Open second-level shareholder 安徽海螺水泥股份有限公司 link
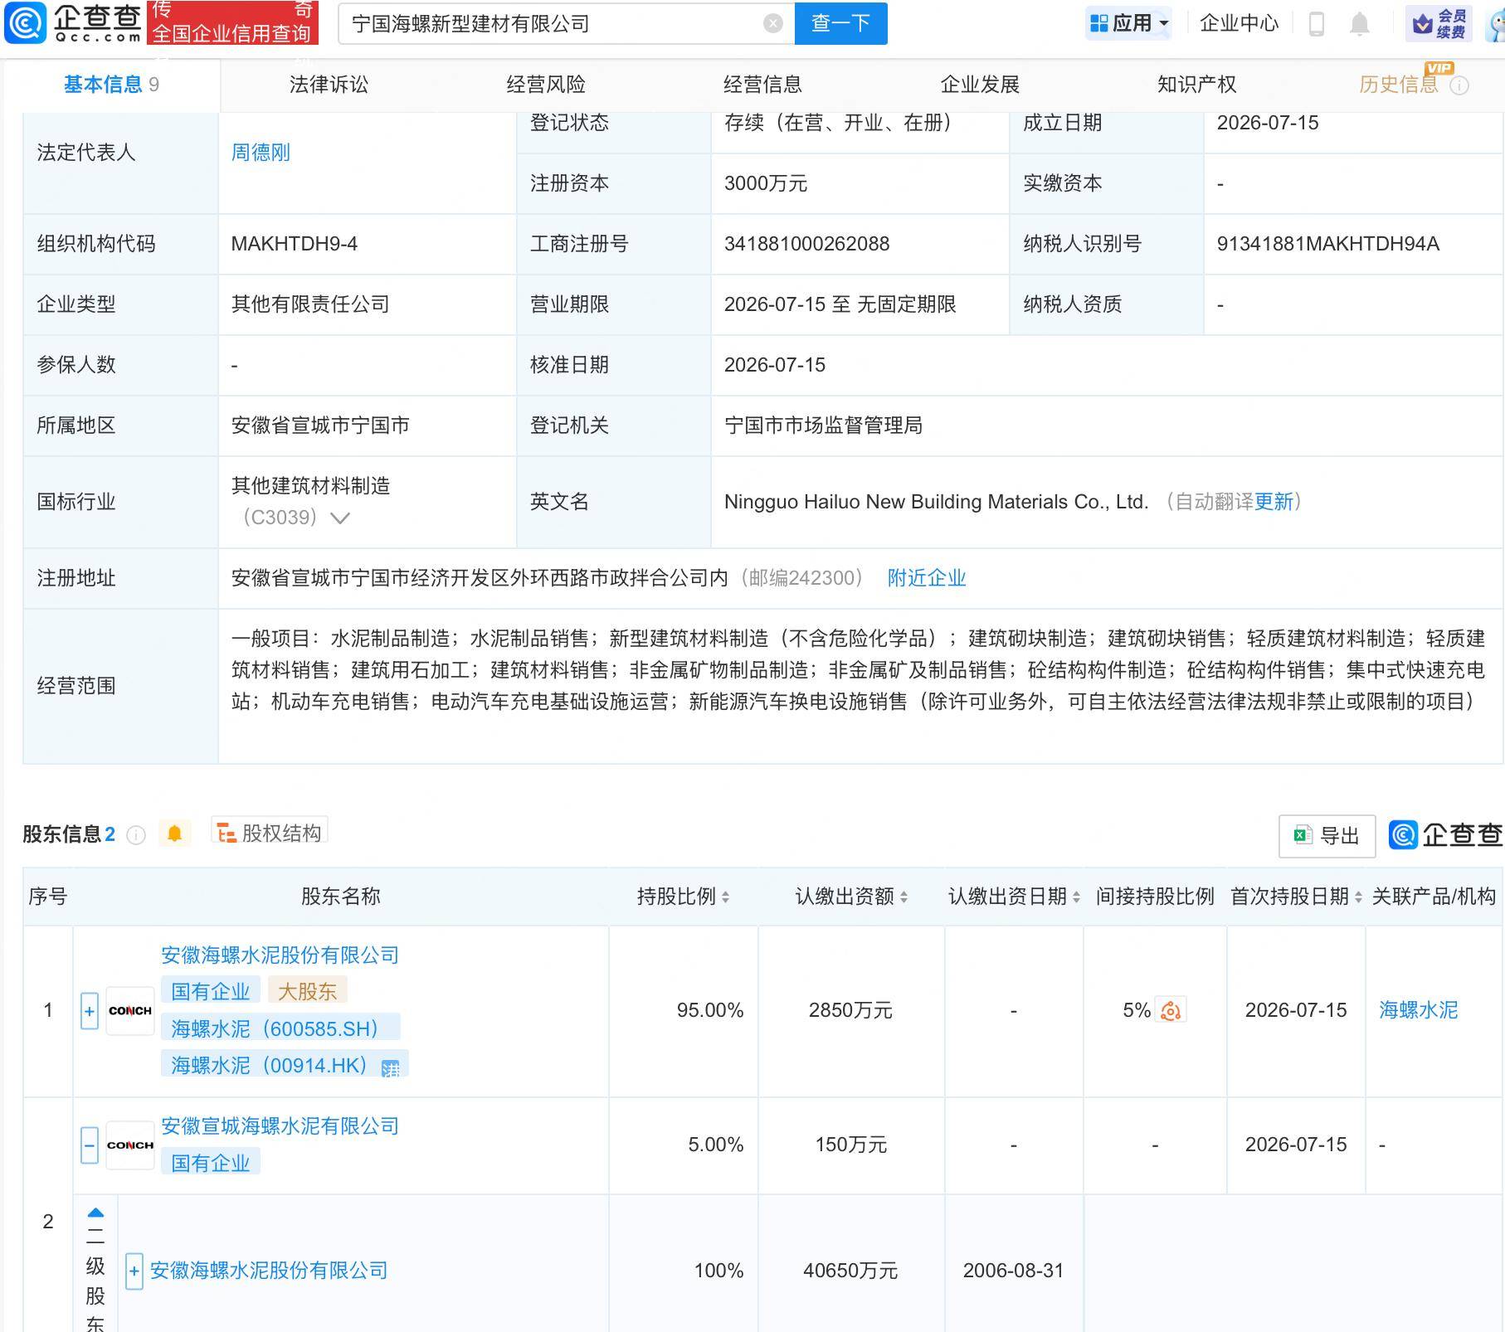 click(269, 1271)
